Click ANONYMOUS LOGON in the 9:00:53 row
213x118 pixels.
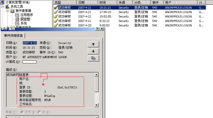pyautogui.click(x=178, y=25)
